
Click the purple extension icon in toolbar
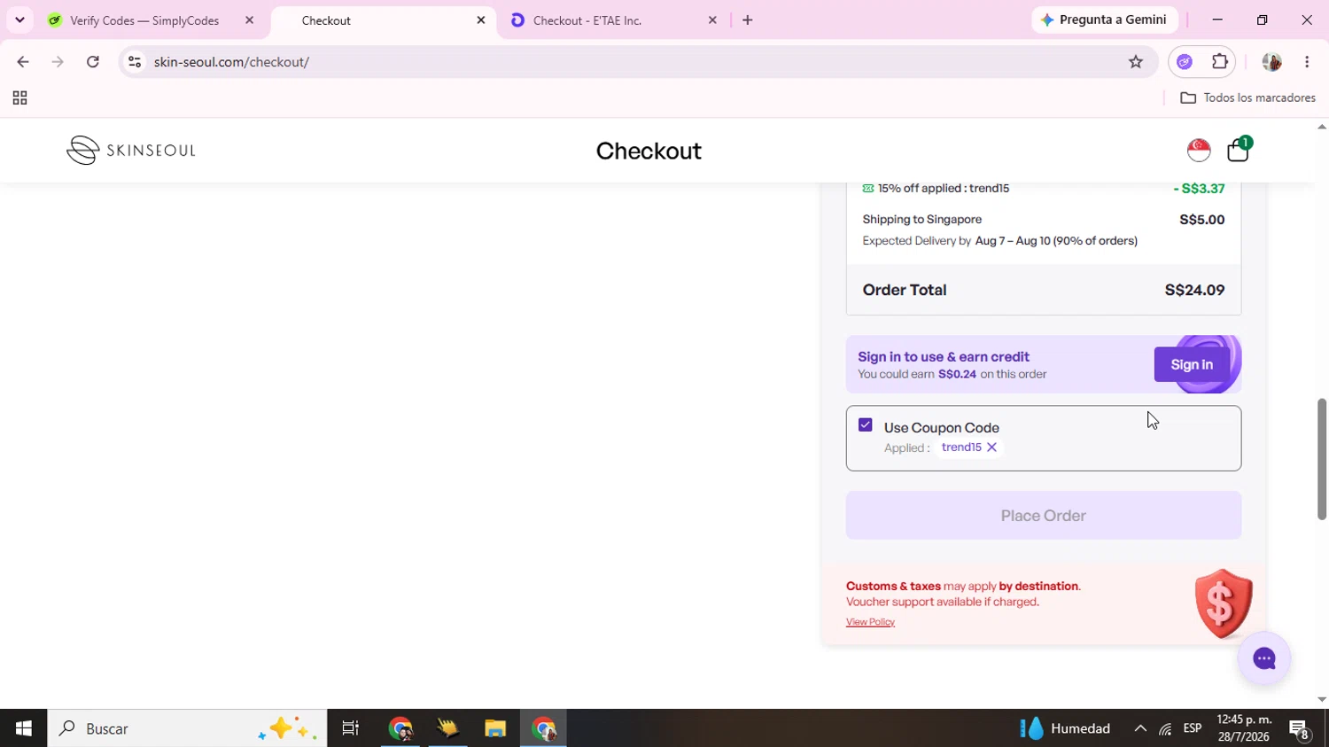1185,61
